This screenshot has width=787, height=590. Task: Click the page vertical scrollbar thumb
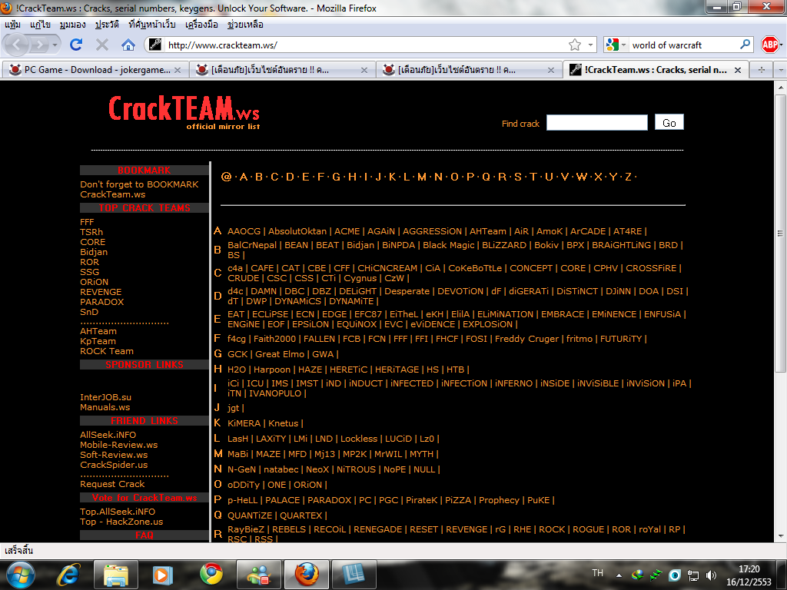(780, 234)
